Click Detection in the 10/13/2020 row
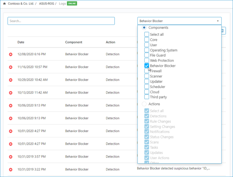The width and height of the screenshot is (233, 177). pyautogui.click(x=112, y=93)
